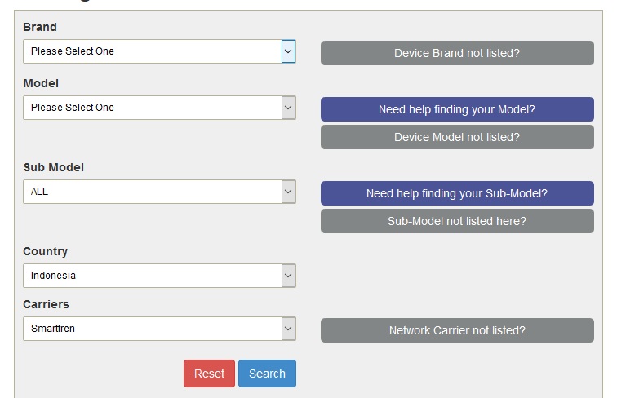Image resolution: width=617 pixels, height=398 pixels.
Task: Click the Carriers field label
Action: (46, 304)
